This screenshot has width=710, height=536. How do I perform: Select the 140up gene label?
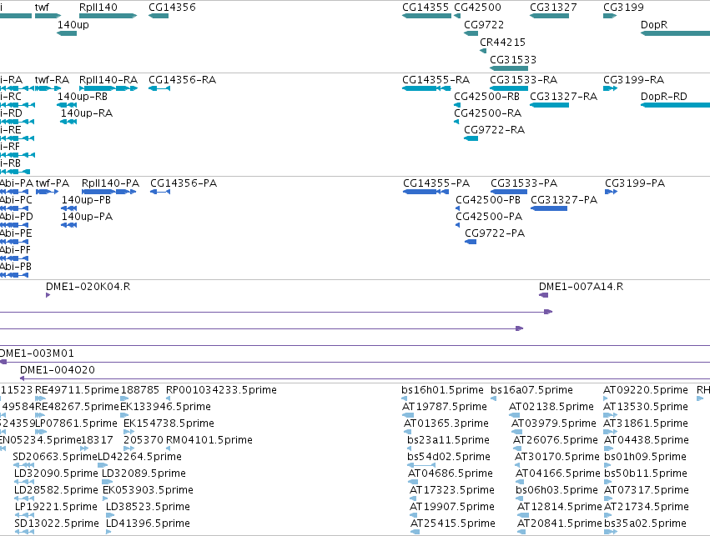(73, 25)
